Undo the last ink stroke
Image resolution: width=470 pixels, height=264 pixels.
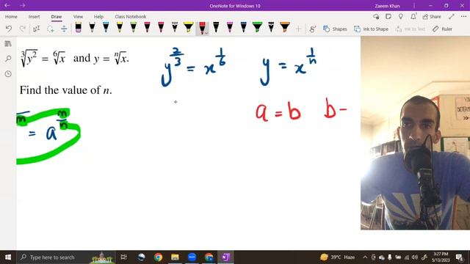pyautogui.click(x=9, y=29)
